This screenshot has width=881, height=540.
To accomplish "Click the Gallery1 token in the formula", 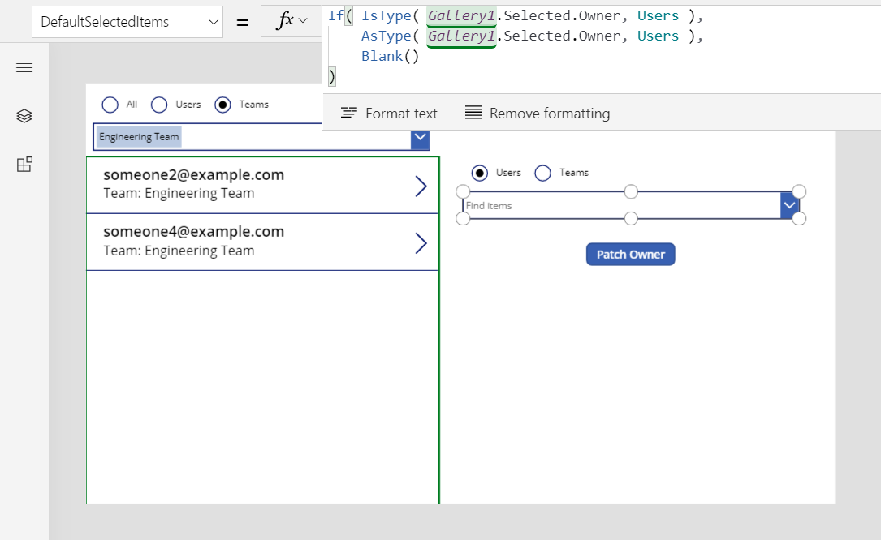I will (x=460, y=15).
